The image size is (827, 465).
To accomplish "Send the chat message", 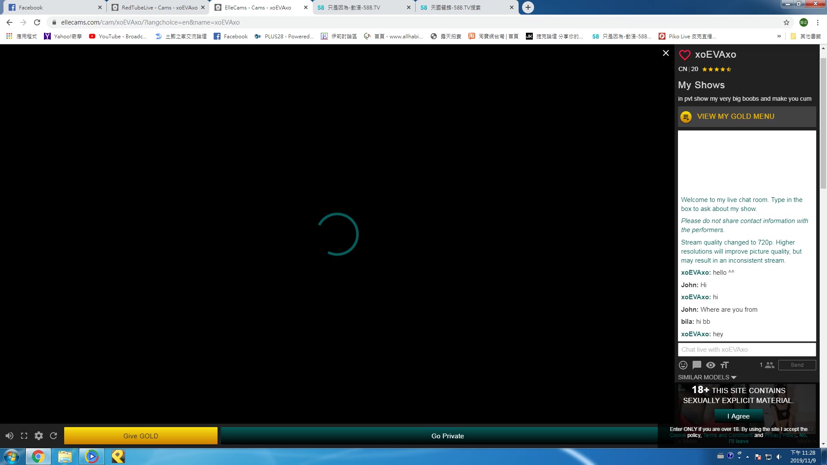I will pos(797,365).
